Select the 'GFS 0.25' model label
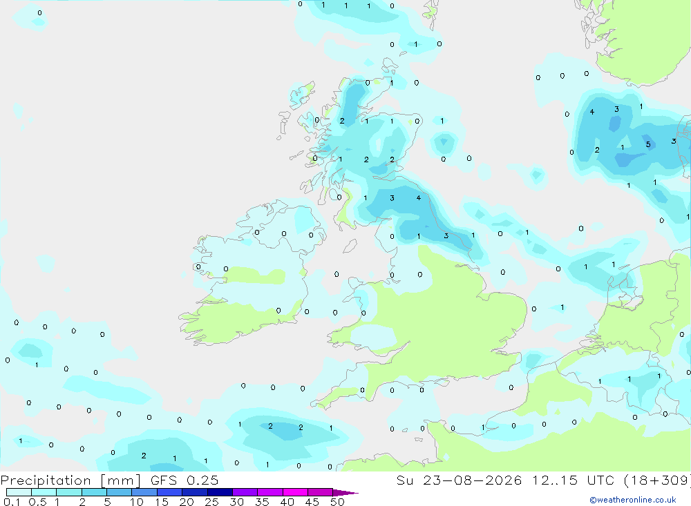 click(184, 480)
